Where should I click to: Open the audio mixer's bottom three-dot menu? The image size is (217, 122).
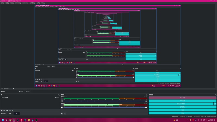pos(65,114)
